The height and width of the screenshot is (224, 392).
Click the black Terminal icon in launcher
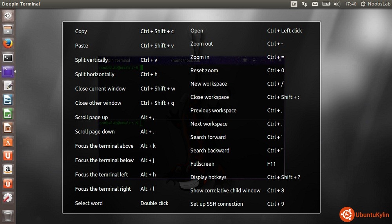(8, 58)
